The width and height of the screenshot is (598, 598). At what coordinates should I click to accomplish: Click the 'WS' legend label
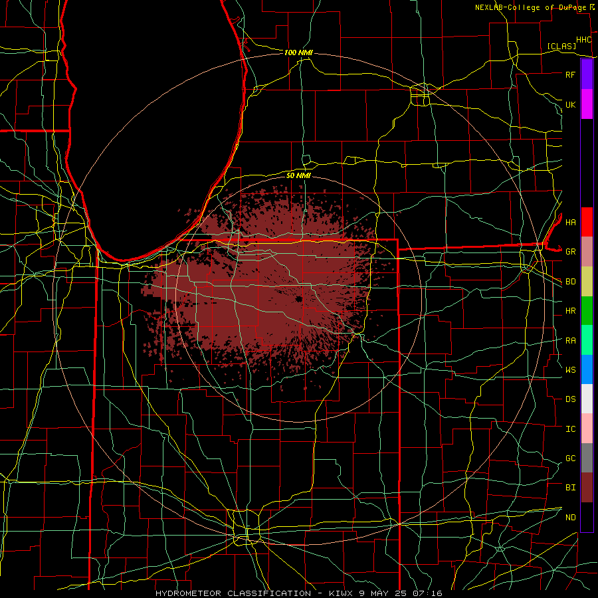(570, 369)
